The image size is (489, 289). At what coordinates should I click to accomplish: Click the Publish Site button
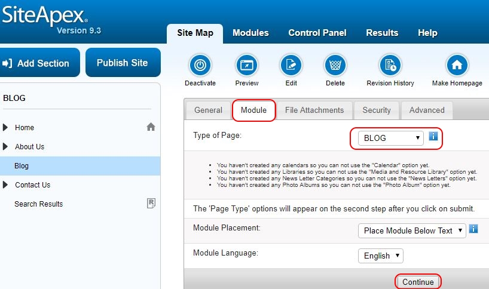click(x=123, y=63)
